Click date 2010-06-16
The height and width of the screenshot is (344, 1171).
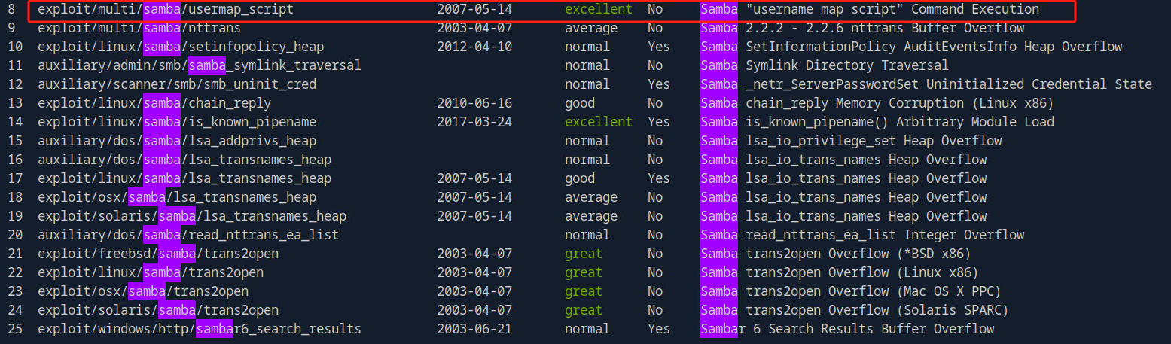474,104
